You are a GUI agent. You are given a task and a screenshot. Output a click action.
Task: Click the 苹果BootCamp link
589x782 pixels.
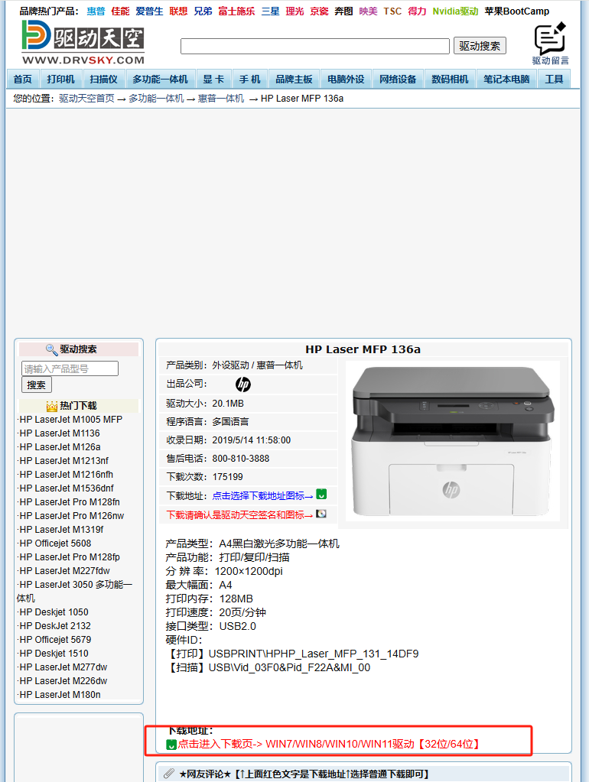coord(516,11)
